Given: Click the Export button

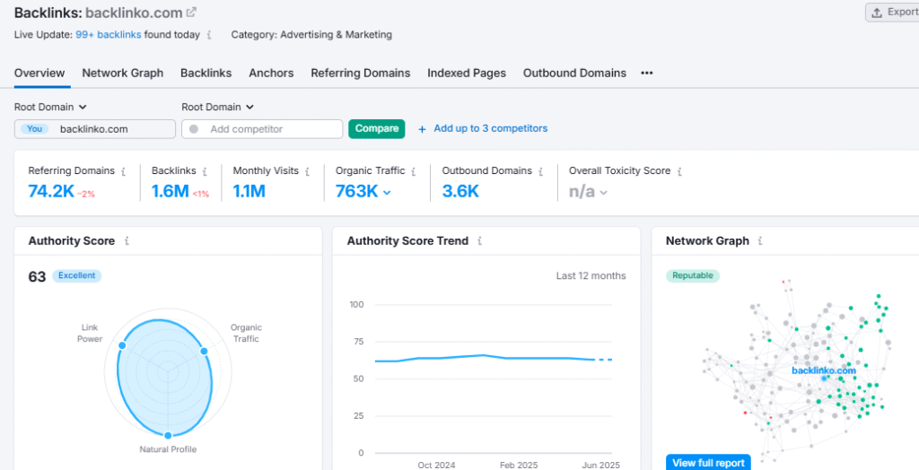Looking at the screenshot, I should pos(893,13).
